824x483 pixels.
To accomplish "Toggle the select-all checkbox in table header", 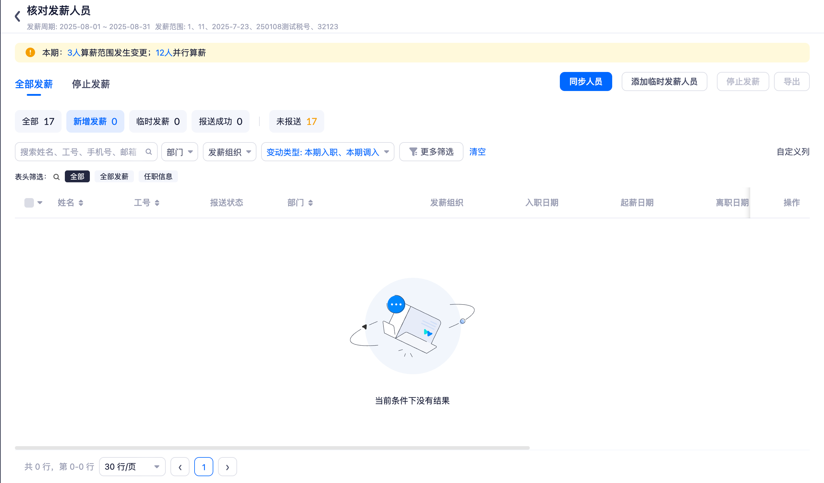I will coord(29,203).
